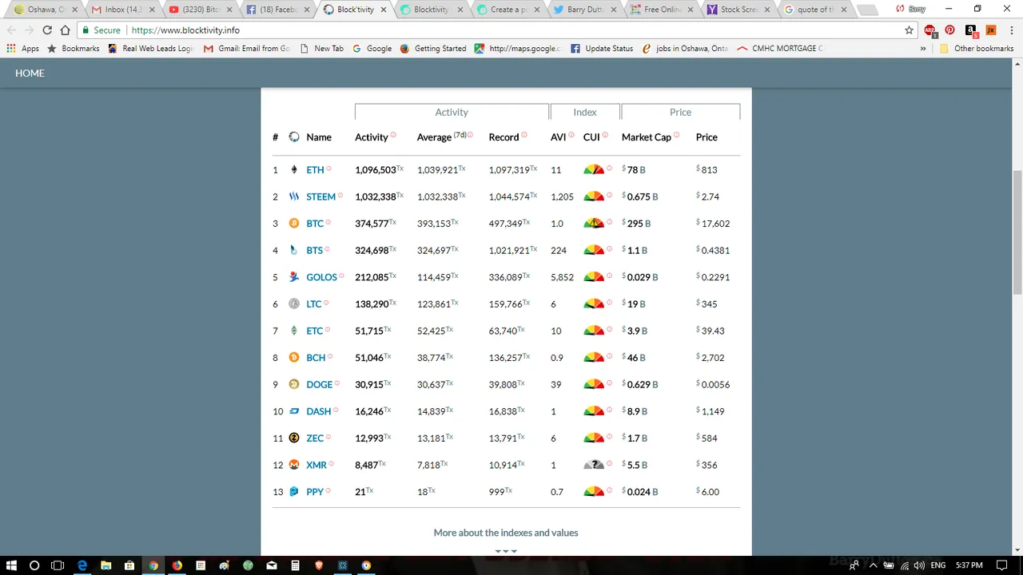Open the Apps bookmark shortcut

22,49
